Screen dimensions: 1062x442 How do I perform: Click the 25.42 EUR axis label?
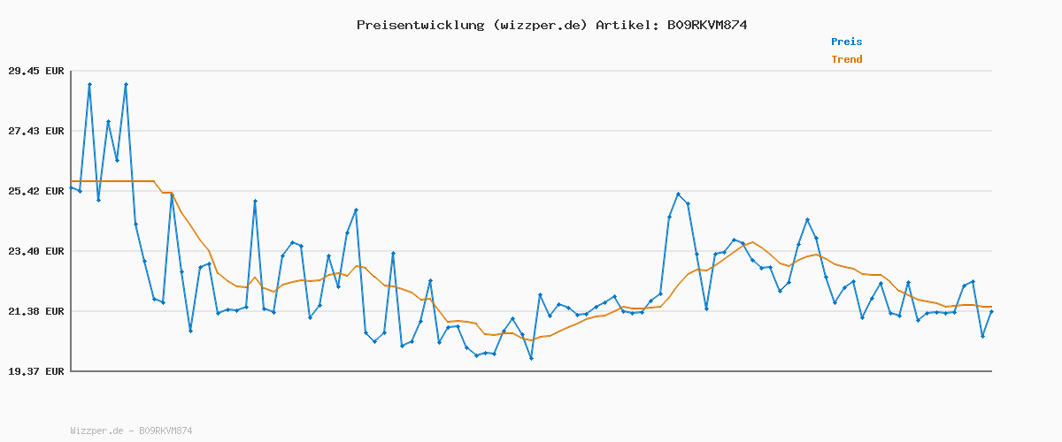point(36,191)
